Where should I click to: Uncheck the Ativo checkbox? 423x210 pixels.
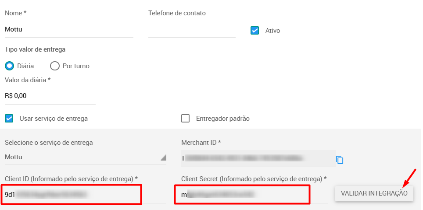pos(255,30)
